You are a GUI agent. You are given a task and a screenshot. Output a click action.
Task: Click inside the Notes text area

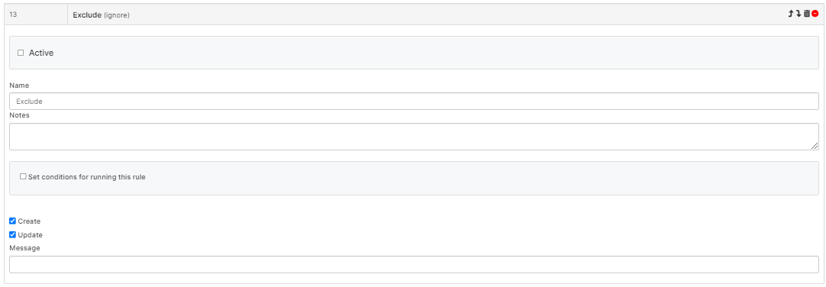(414, 137)
